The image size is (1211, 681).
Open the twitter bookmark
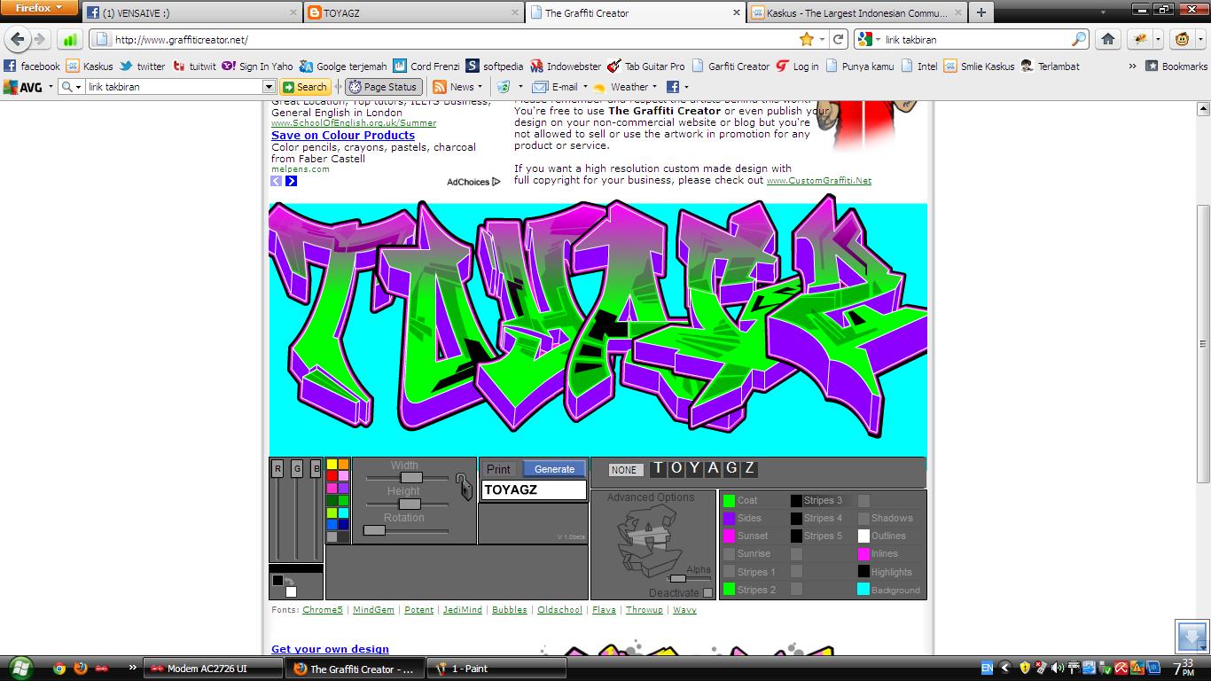point(142,66)
